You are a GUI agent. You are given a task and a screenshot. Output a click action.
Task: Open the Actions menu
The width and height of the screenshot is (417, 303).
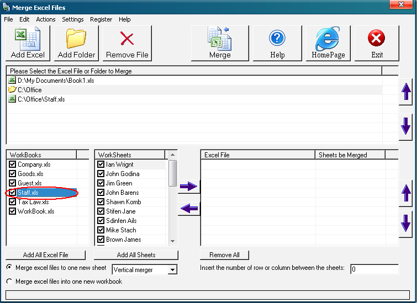(x=46, y=19)
